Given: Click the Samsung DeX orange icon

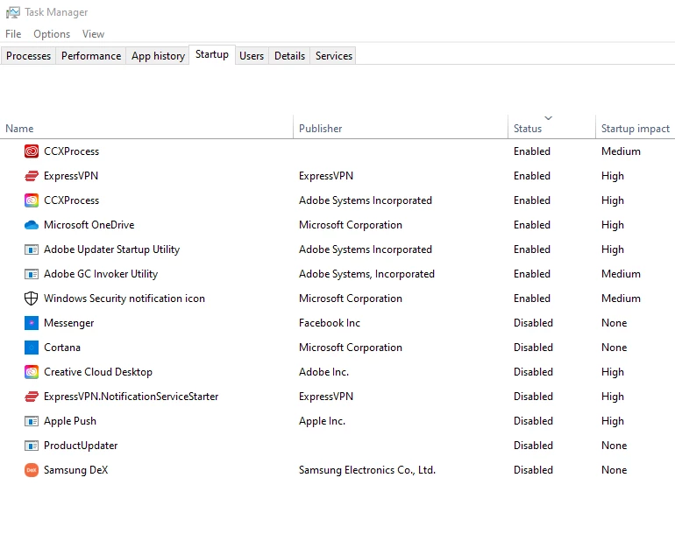Looking at the screenshot, I should point(32,470).
